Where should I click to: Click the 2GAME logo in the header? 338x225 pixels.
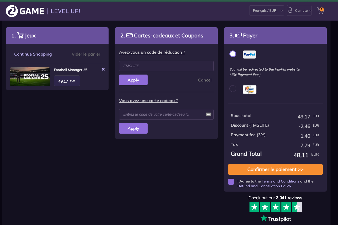[x=25, y=11]
